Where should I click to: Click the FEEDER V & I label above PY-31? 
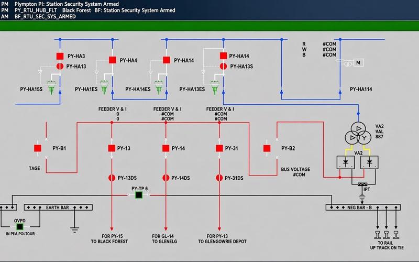(x=220, y=109)
